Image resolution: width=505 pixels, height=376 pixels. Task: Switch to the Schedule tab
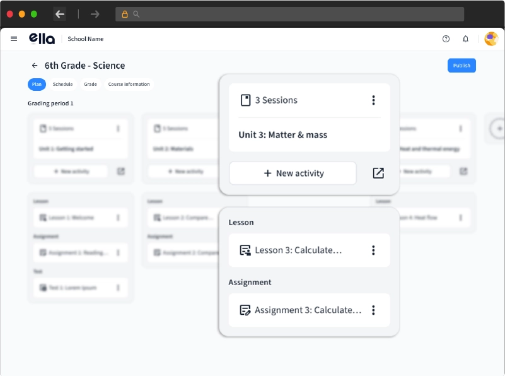tap(62, 85)
